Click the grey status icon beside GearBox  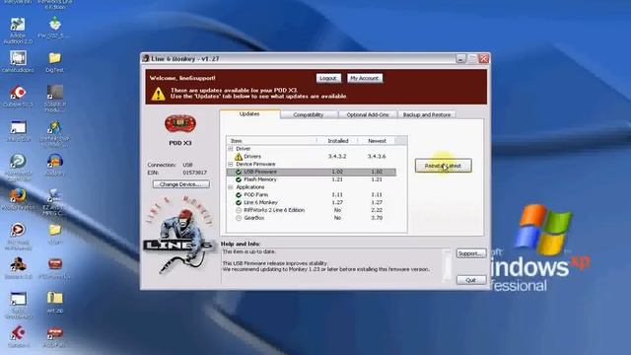tap(239, 218)
